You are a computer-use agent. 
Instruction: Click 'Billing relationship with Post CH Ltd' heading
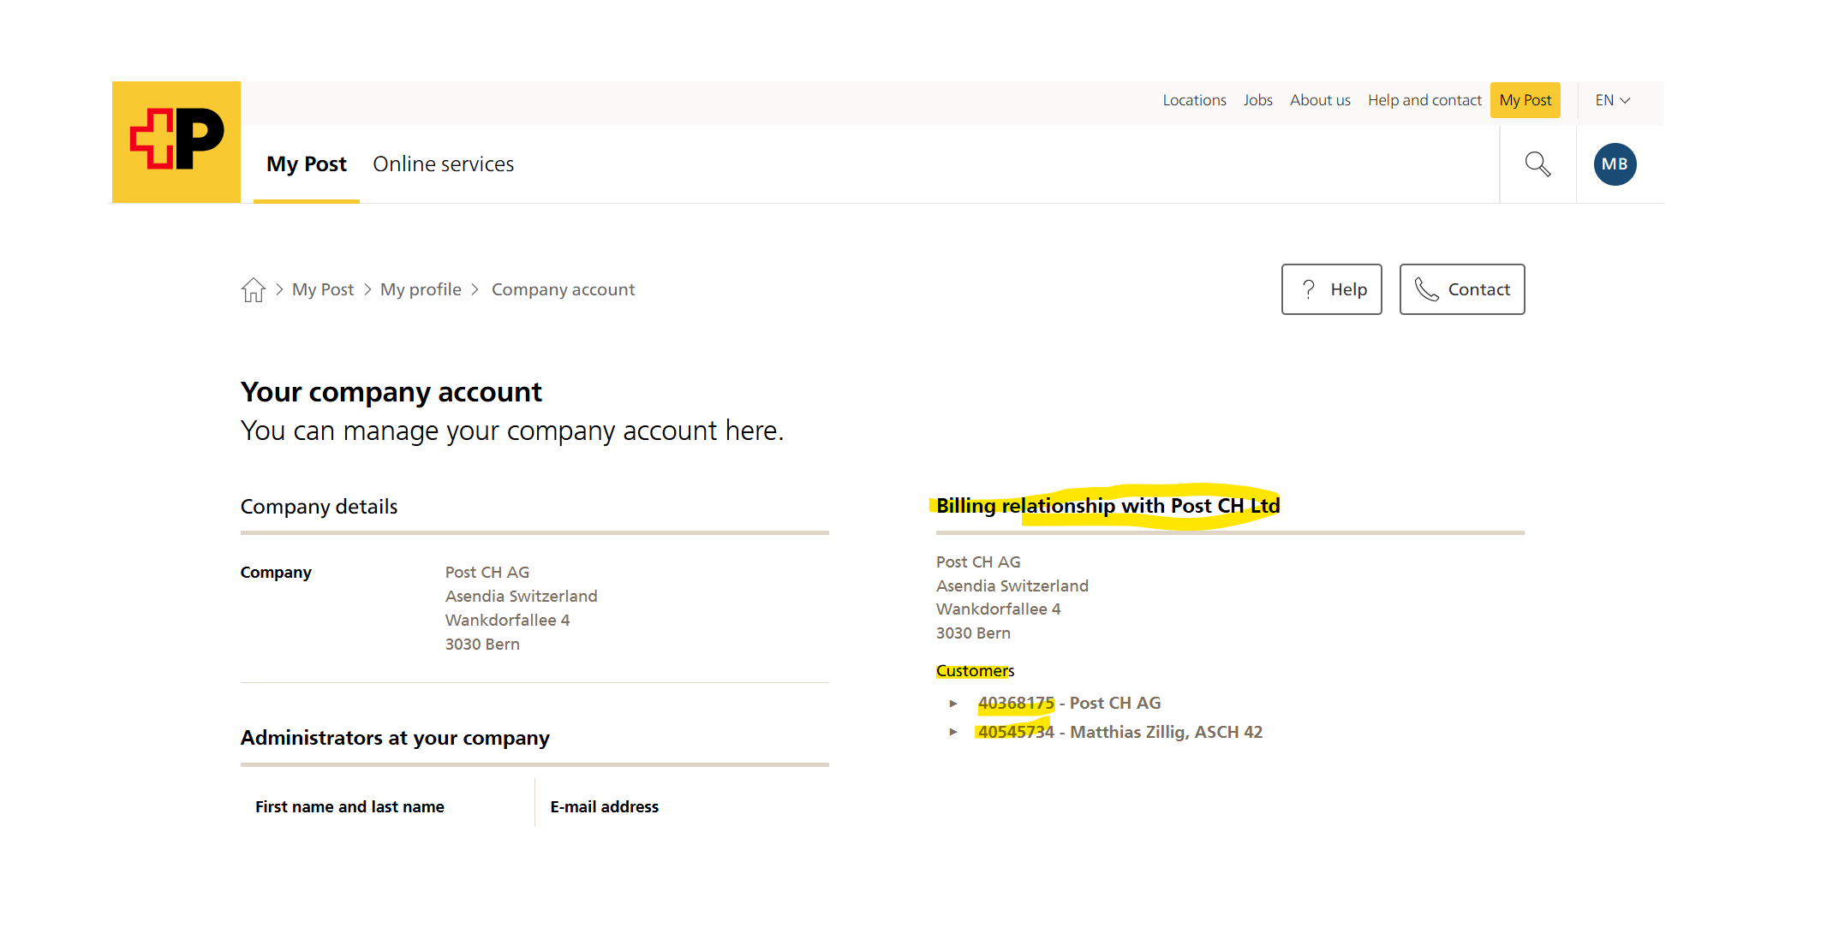tap(1108, 506)
